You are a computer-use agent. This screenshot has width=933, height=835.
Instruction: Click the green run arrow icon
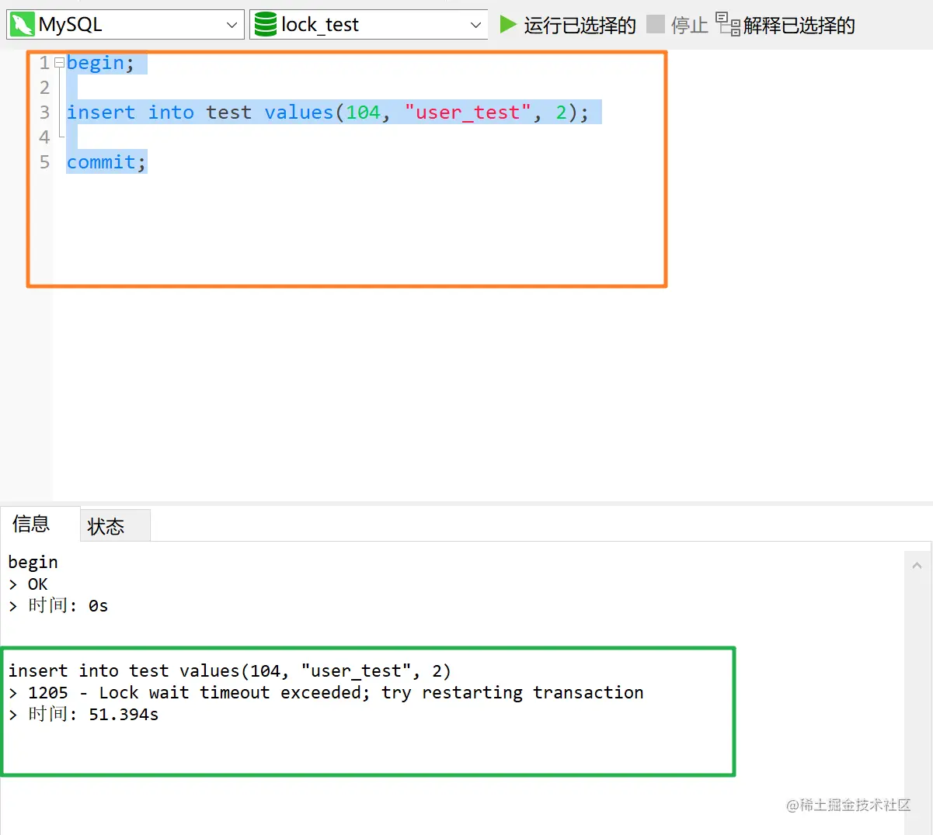click(x=508, y=25)
